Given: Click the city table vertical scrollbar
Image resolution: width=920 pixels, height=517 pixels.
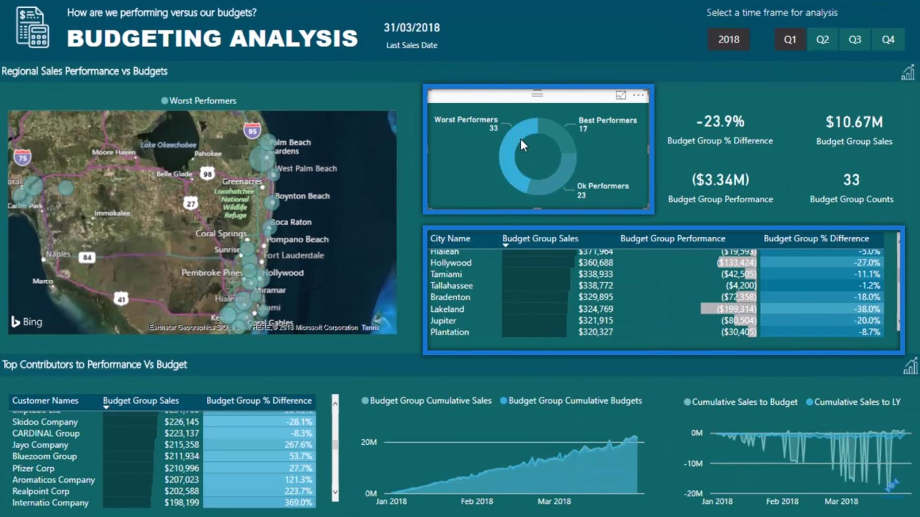Looking at the screenshot, I should (x=898, y=282).
